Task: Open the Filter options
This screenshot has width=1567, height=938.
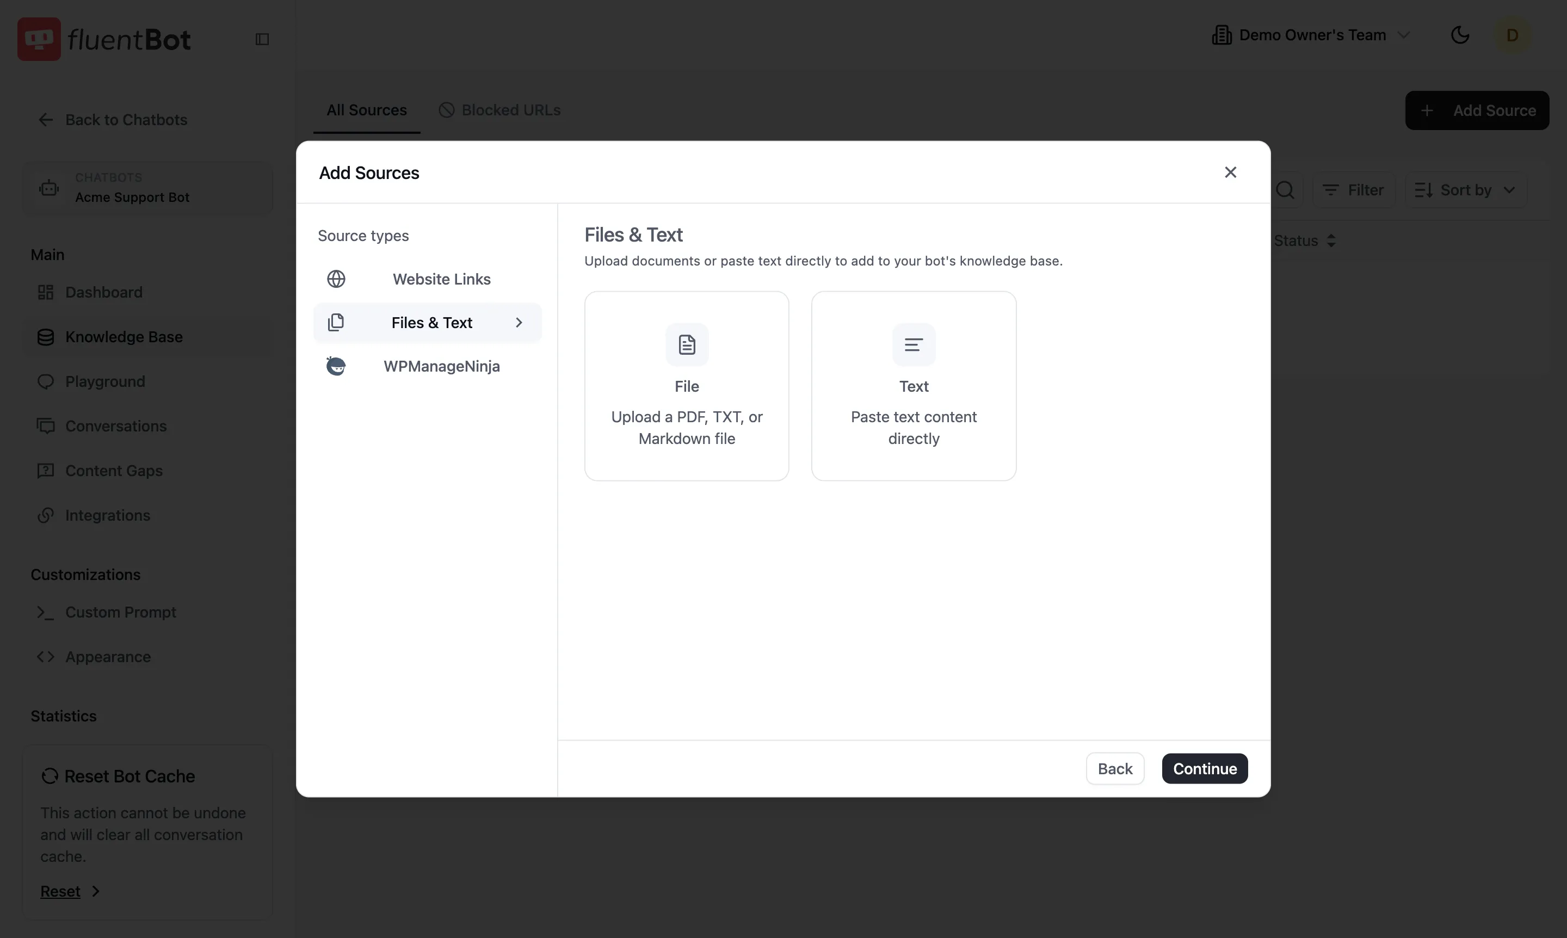Action: [1353, 190]
